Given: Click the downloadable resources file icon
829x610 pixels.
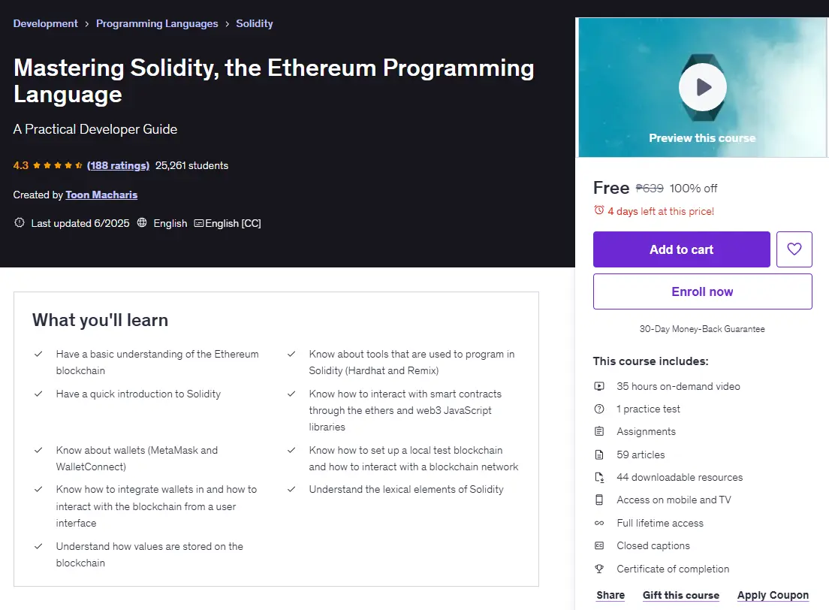Looking at the screenshot, I should click(x=599, y=477).
